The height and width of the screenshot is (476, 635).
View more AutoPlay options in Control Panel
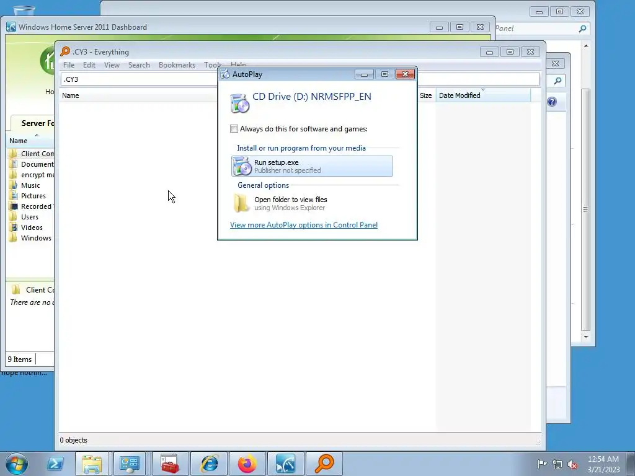click(304, 224)
